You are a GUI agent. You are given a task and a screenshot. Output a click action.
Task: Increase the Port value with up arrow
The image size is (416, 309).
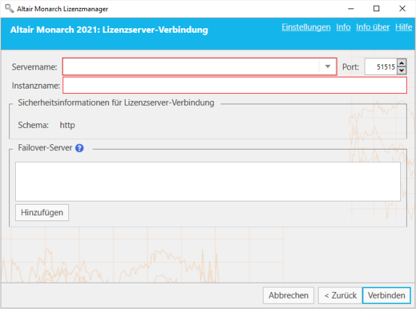pyautogui.click(x=402, y=63)
